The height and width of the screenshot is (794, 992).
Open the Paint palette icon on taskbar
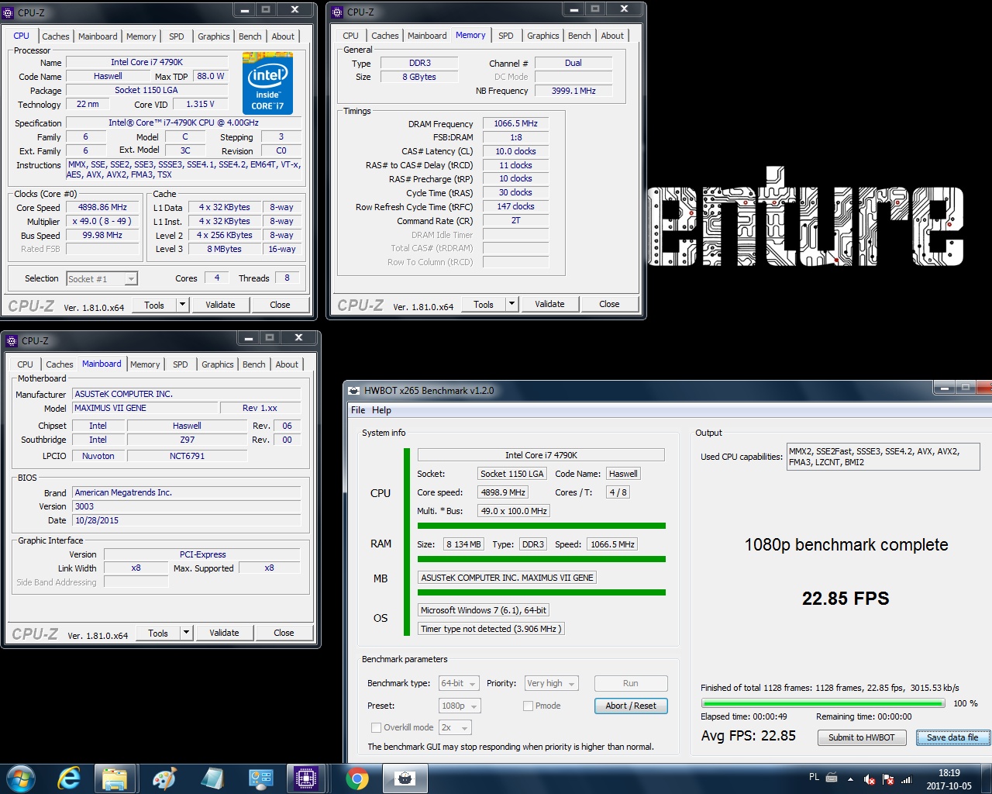tap(164, 778)
